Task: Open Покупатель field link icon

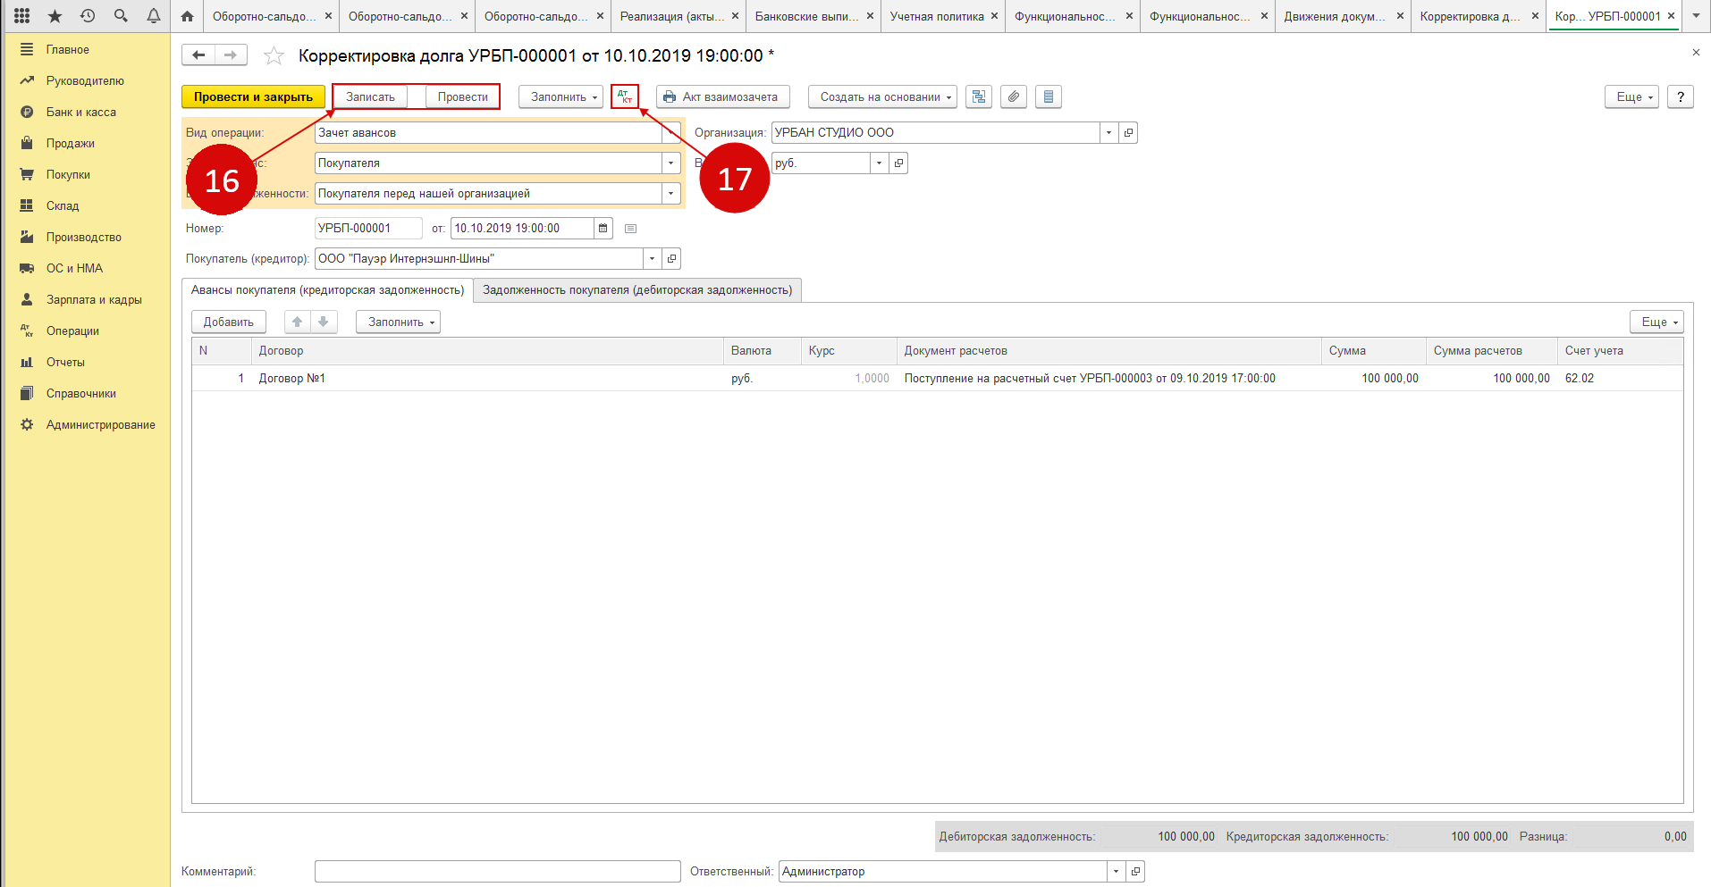Action: (x=671, y=259)
